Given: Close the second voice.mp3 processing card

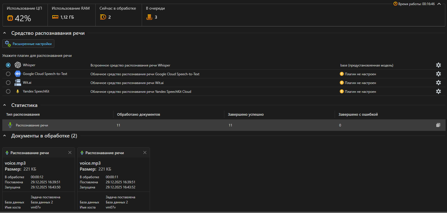Looking at the screenshot, I should tap(145, 152).
